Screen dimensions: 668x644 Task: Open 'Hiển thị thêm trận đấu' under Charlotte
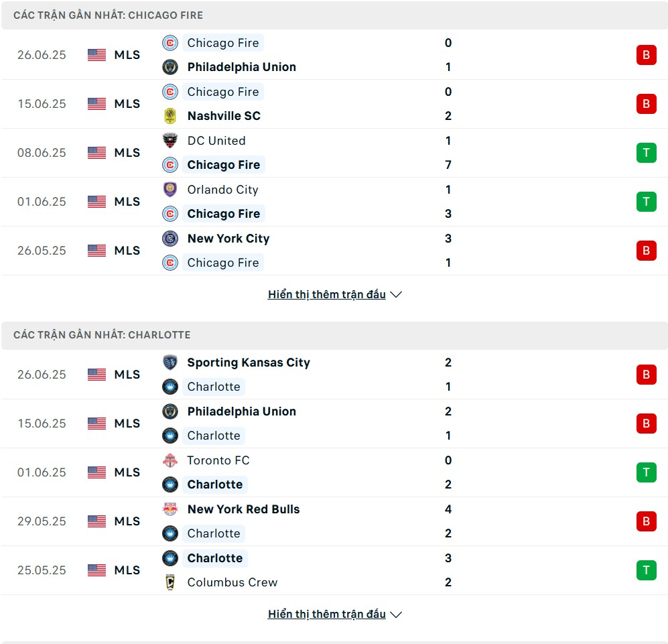click(327, 614)
